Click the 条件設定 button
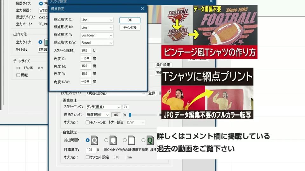 coord(163,65)
